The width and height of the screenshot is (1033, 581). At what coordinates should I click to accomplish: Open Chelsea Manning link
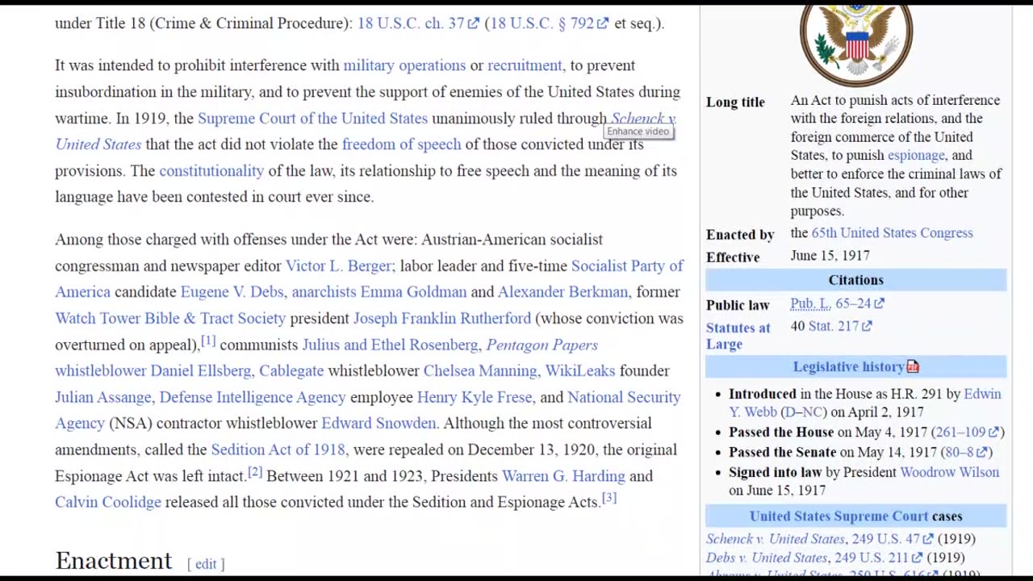tap(480, 371)
